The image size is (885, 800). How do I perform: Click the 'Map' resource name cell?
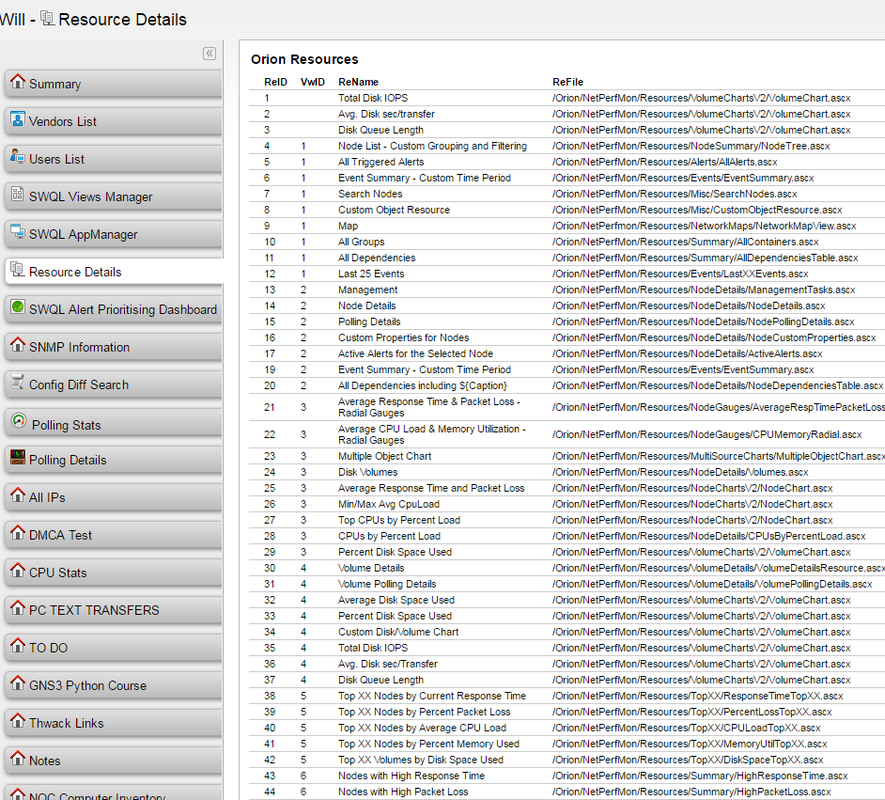[x=349, y=226]
